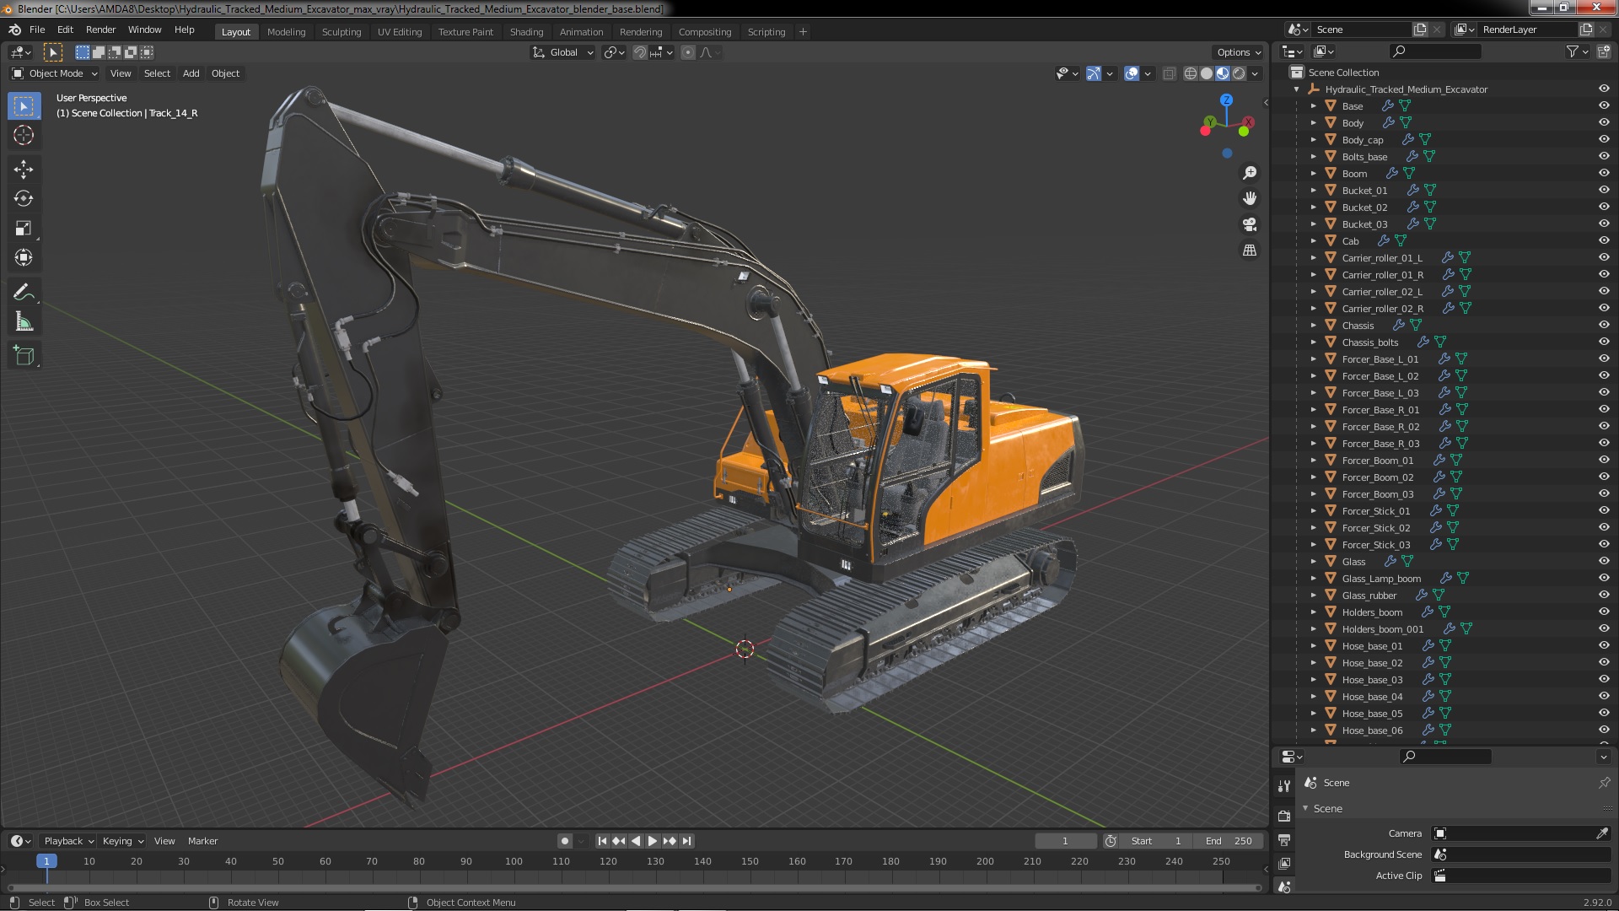Toggle snapping magnet

(x=640, y=52)
